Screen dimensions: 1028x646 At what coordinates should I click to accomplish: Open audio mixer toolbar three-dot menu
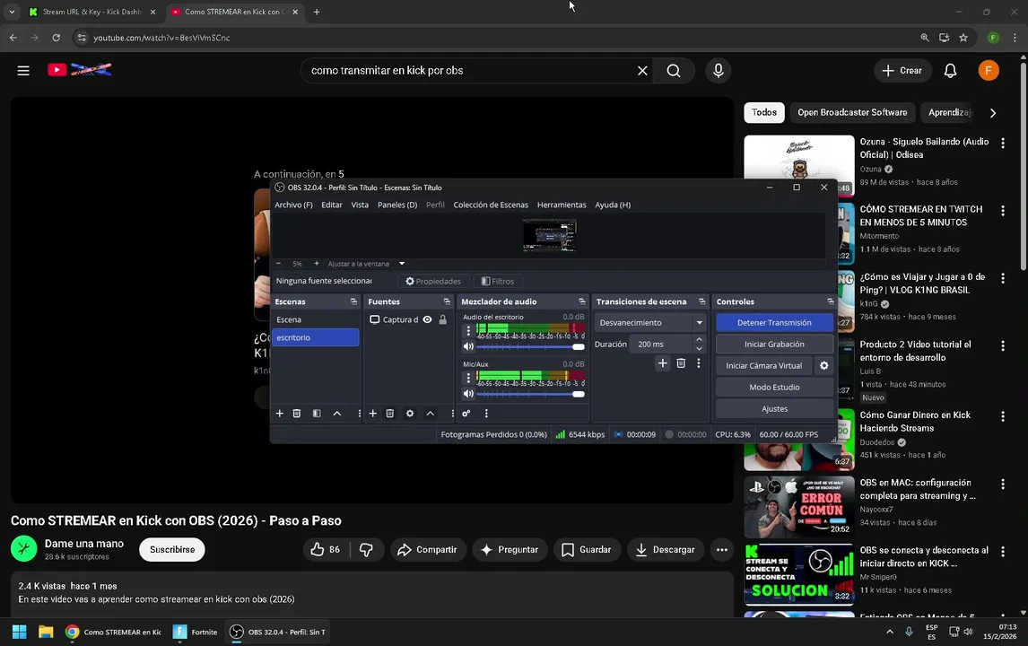point(486,414)
